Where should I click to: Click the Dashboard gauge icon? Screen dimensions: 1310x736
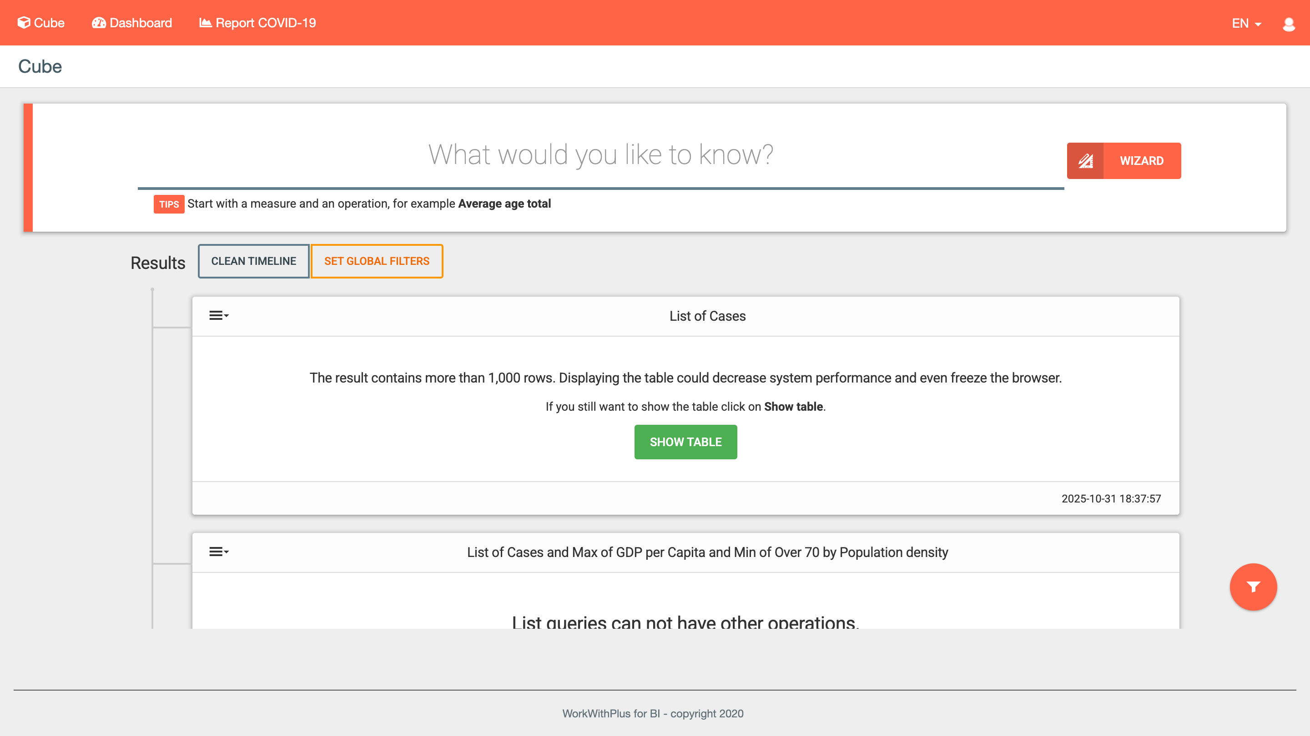click(99, 23)
